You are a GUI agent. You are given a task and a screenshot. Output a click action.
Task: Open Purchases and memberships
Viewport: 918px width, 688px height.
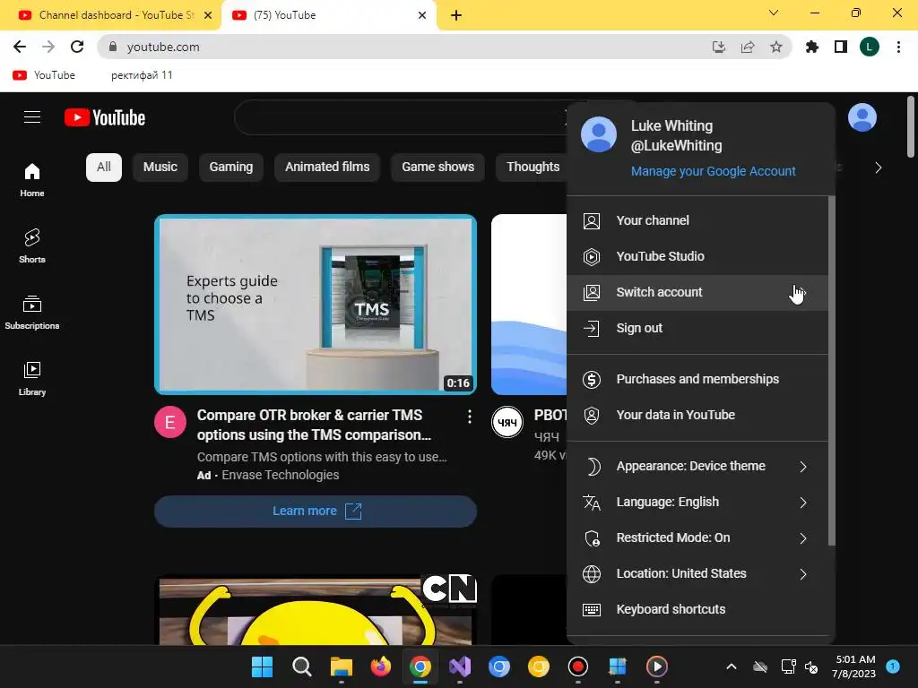pyautogui.click(x=697, y=379)
